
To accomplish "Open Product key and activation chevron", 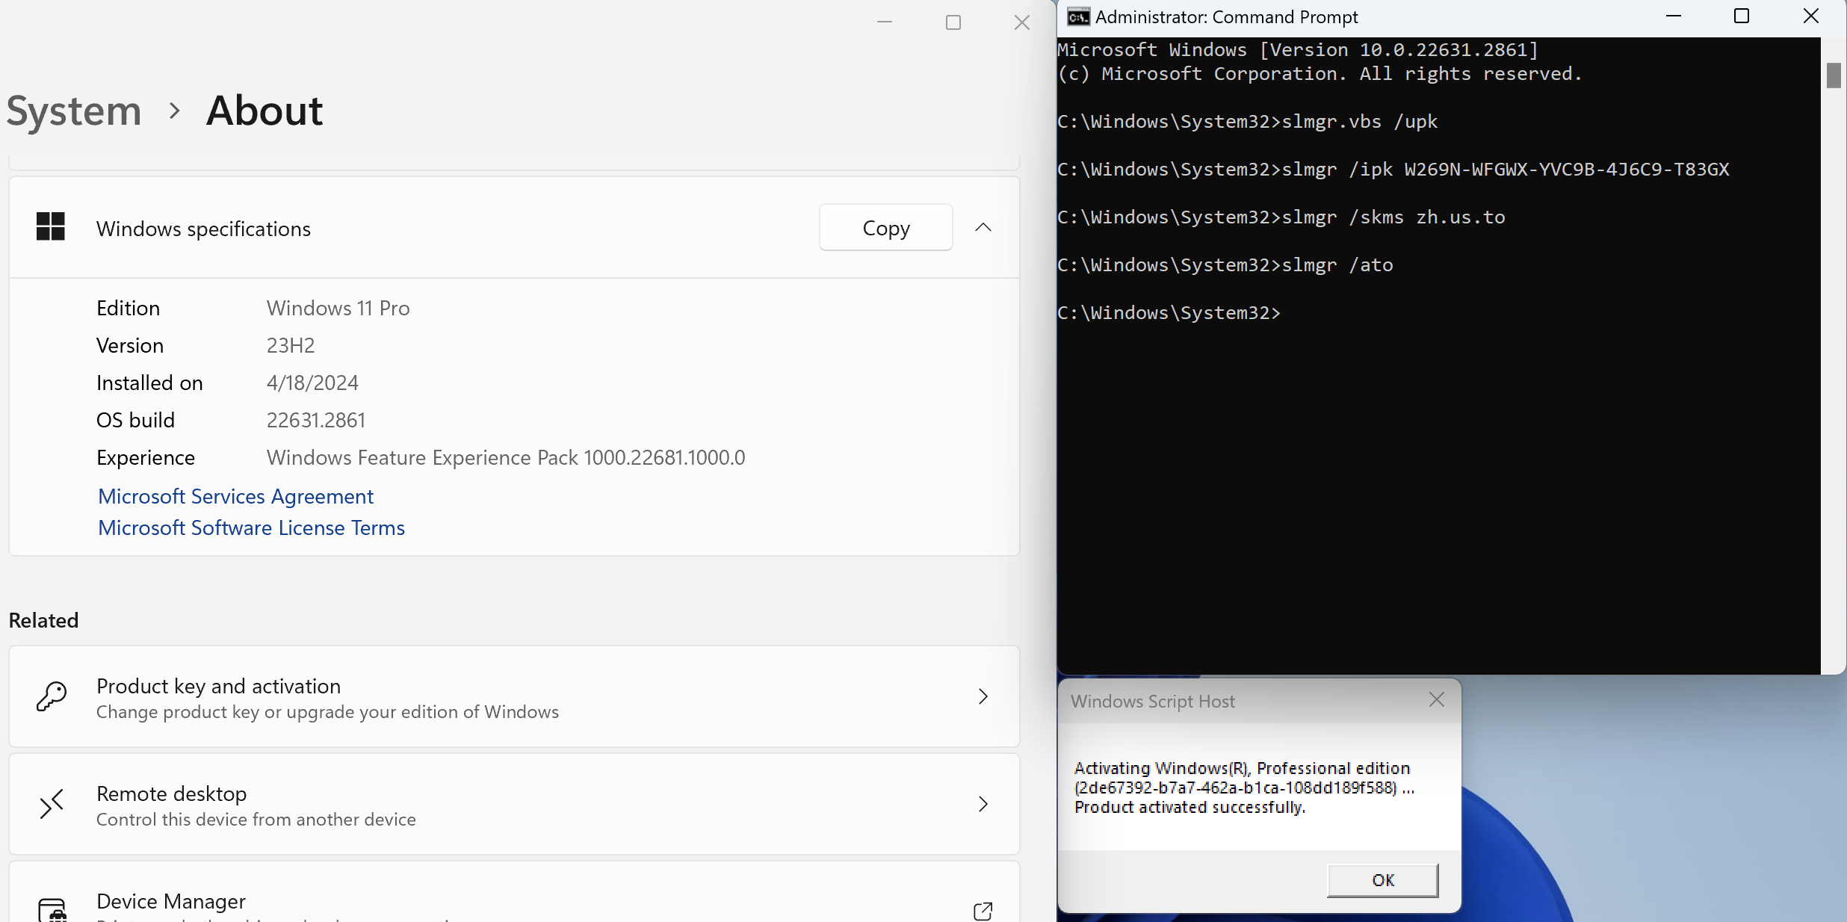I will pyautogui.click(x=983, y=696).
